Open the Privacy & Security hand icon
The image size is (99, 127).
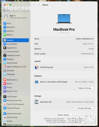[5, 101]
